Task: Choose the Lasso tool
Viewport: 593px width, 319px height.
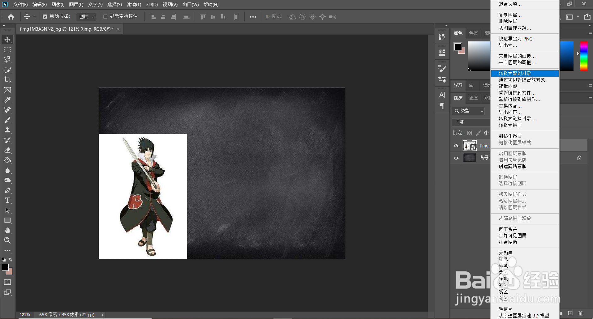Action: [x=7, y=60]
